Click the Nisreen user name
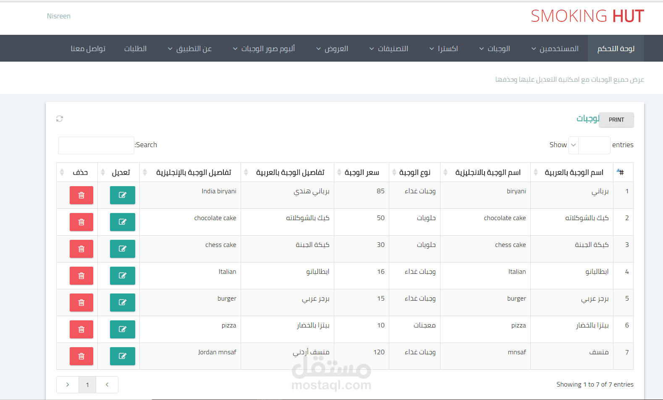 coord(59,16)
